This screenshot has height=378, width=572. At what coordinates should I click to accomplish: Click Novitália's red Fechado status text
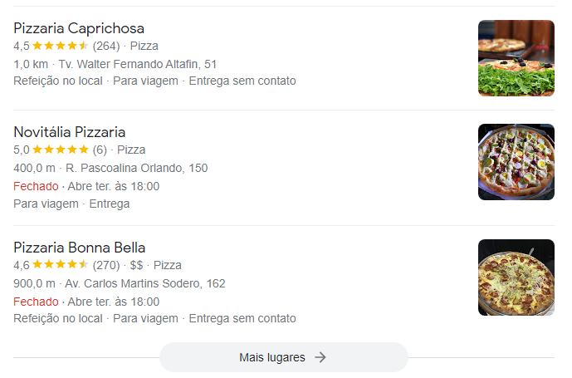[36, 186]
